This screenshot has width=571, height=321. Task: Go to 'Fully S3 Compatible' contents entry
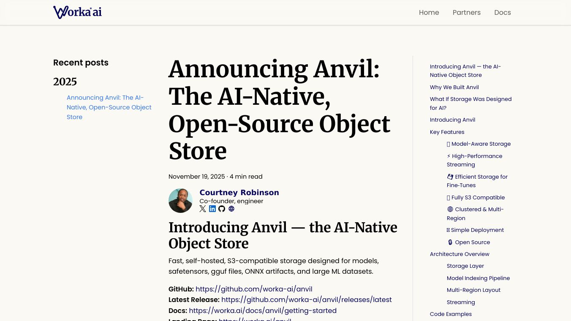click(x=476, y=197)
